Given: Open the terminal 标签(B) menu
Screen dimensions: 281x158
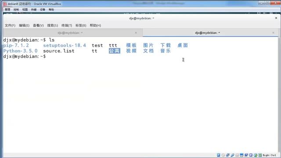Looking at the screenshot, I should click(81, 25).
